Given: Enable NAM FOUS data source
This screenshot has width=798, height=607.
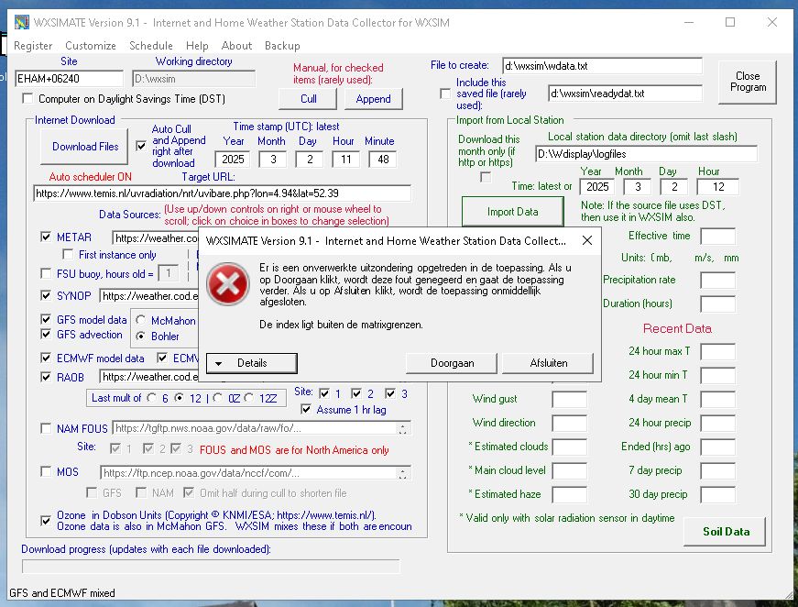Looking at the screenshot, I should (x=46, y=428).
